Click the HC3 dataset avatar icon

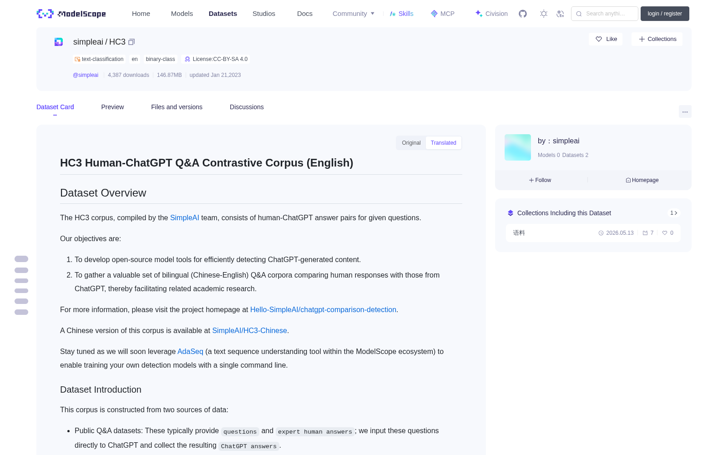point(59,42)
